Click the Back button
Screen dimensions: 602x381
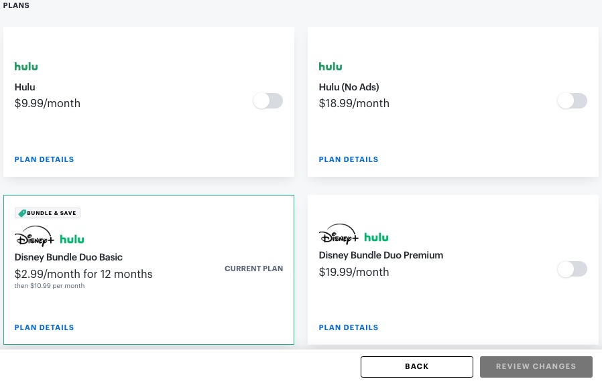click(416, 366)
